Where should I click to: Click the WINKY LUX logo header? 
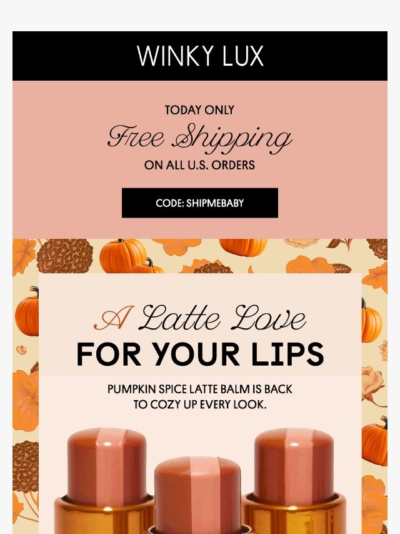[x=200, y=56]
